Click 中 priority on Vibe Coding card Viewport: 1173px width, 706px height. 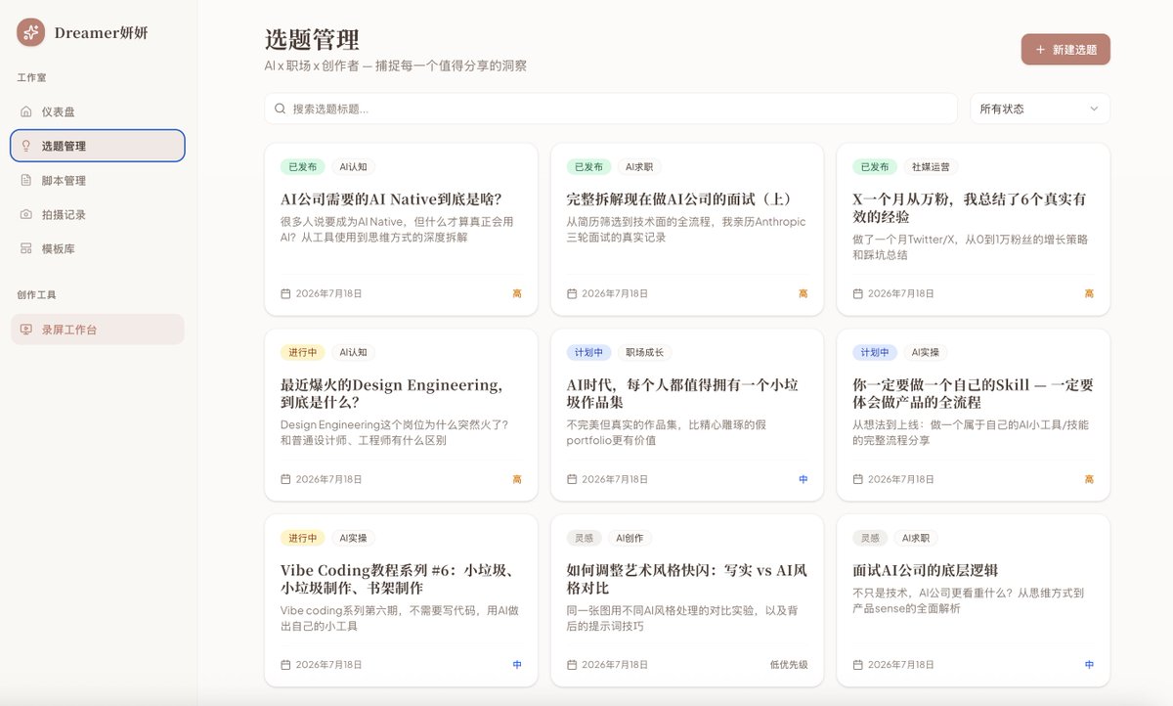(517, 664)
